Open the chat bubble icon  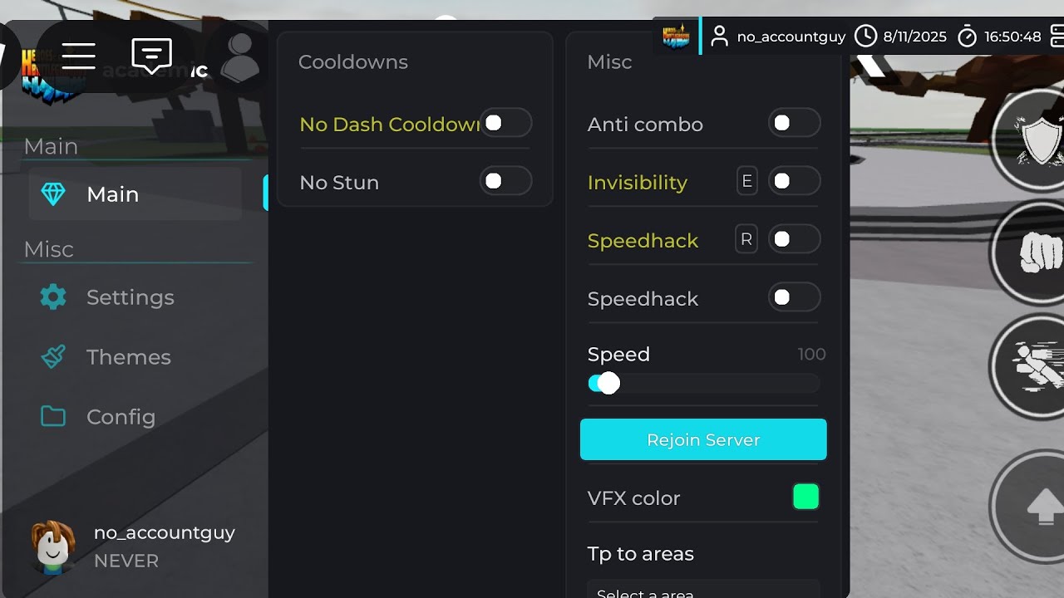(x=152, y=56)
